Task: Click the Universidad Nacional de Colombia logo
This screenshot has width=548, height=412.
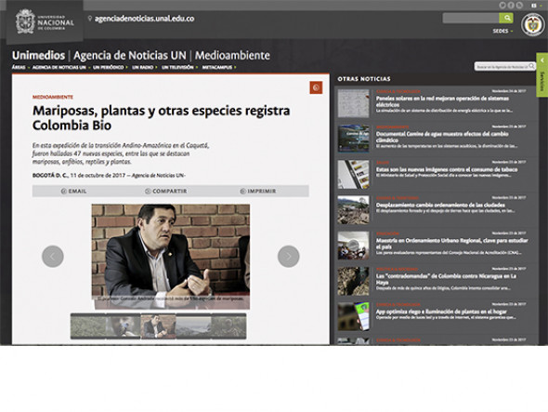Action: coord(45,22)
